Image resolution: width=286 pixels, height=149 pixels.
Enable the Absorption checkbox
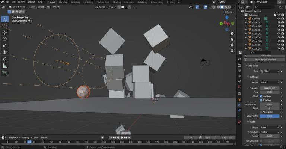click(261, 112)
